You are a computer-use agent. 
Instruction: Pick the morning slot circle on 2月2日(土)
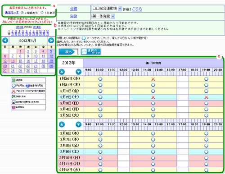tap(100, 97)
